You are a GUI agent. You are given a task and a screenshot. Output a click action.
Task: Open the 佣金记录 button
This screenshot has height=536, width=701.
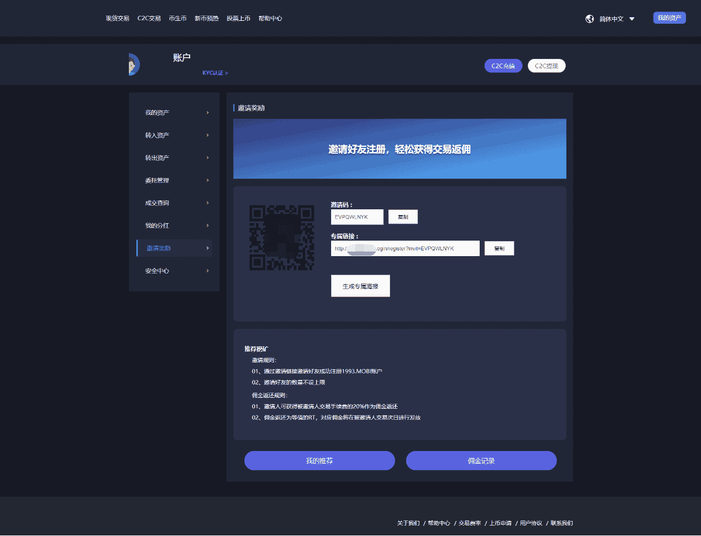(481, 461)
